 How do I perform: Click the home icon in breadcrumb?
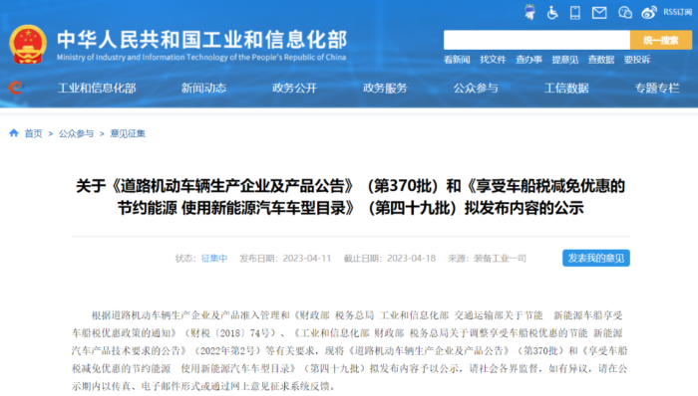(x=14, y=132)
